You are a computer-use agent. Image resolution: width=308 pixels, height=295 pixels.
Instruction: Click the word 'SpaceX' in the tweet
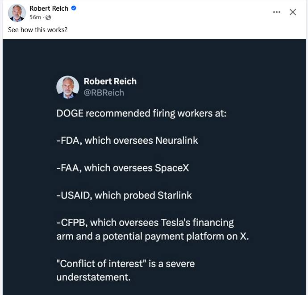pyautogui.click(x=172, y=168)
